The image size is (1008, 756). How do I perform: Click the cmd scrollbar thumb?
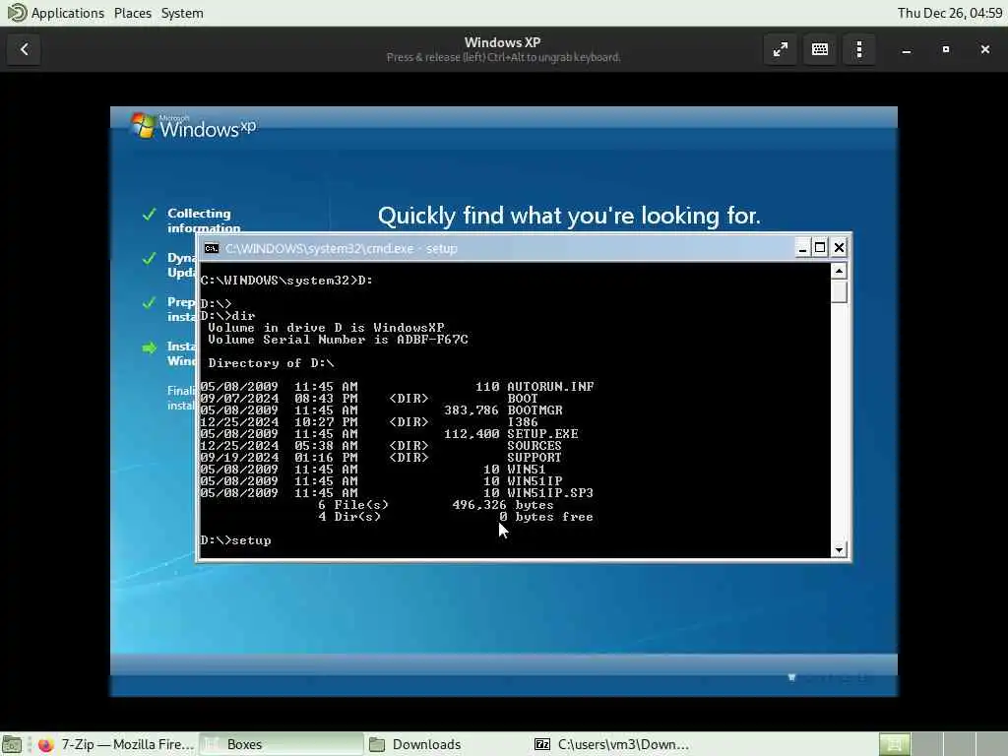click(839, 291)
